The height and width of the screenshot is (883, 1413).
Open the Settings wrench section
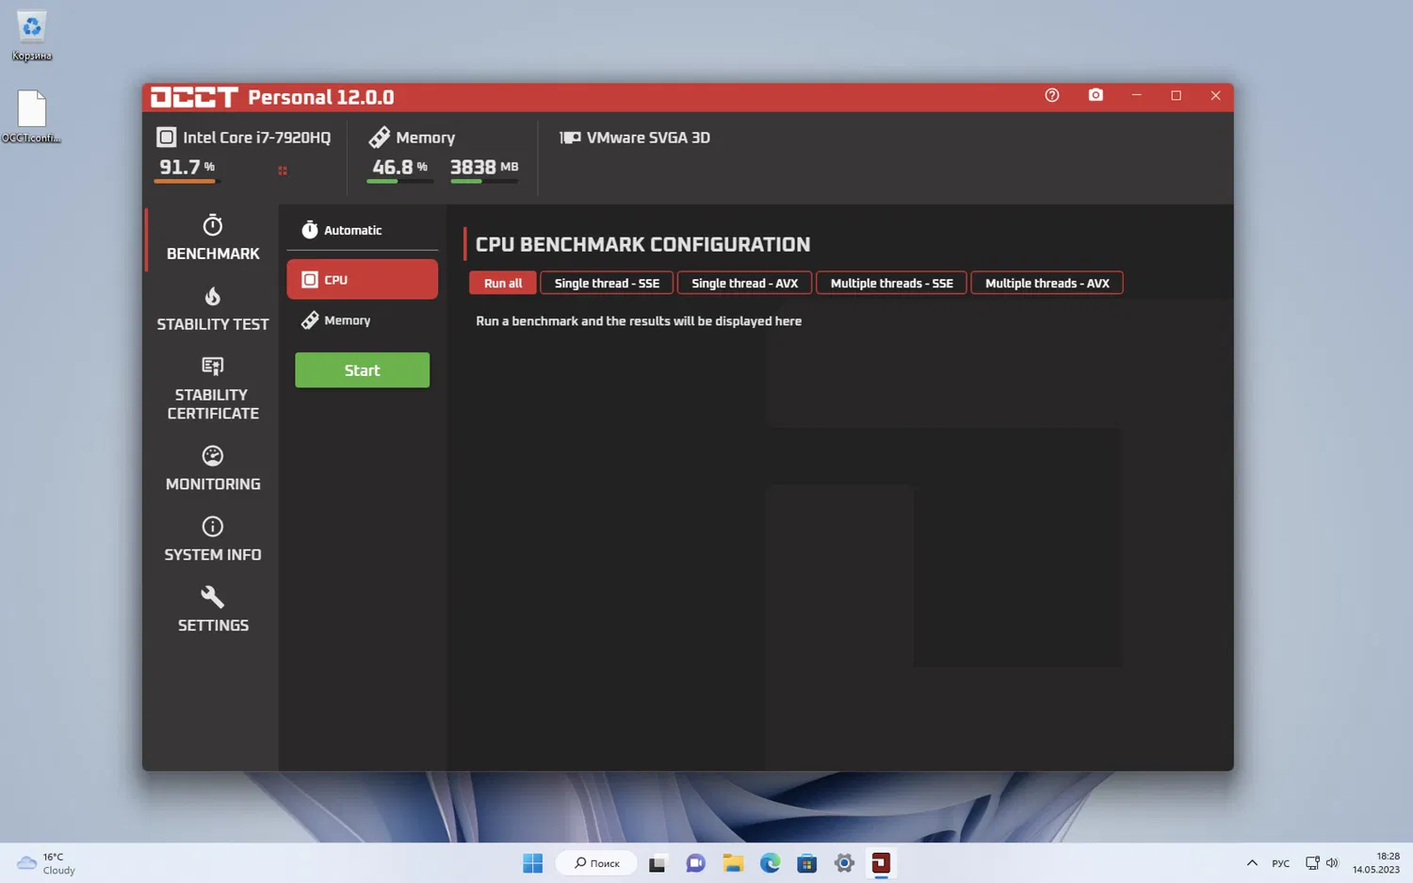[x=213, y=610]
